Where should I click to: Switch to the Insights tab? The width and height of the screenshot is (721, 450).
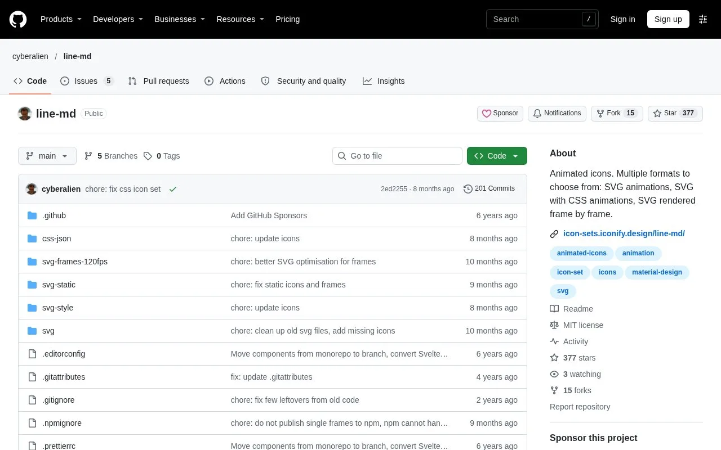pos(384,81)
